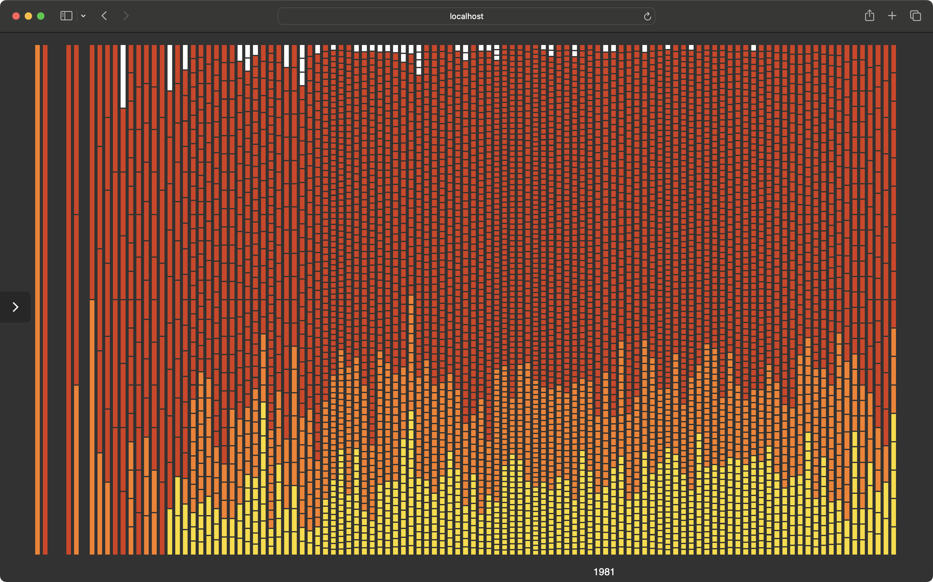
Task: Click the localhost address bar
Action: 466,16
